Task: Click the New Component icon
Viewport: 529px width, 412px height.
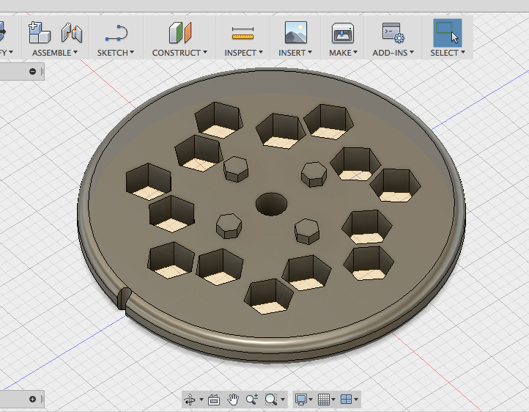Action: pos(39,32)
